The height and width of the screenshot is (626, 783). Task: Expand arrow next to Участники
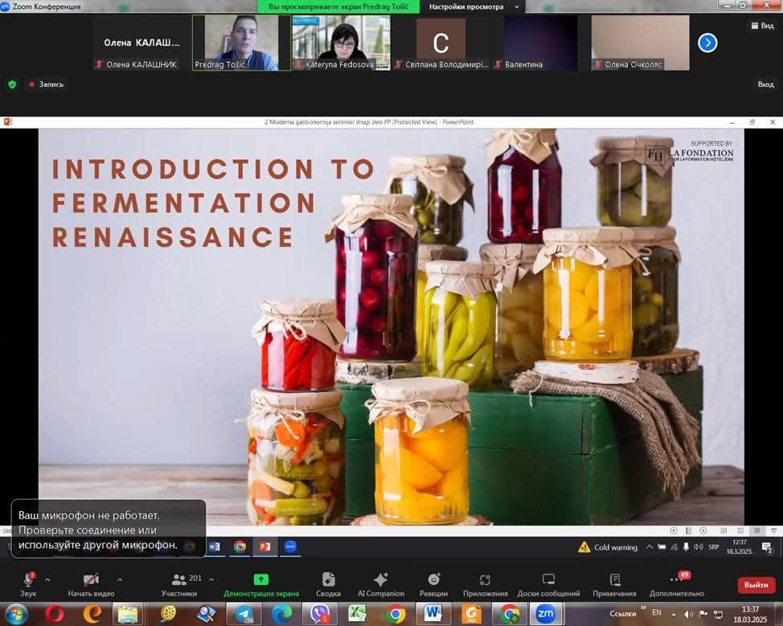[x=211, y=579]
